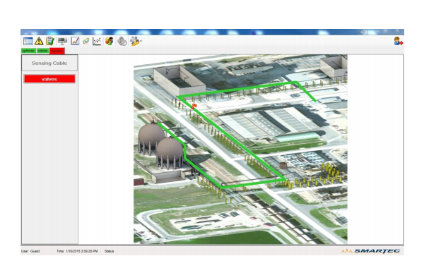
Task: Expand the dropdown arrow beside wrench icon
Action: click(x=141, y=42)
